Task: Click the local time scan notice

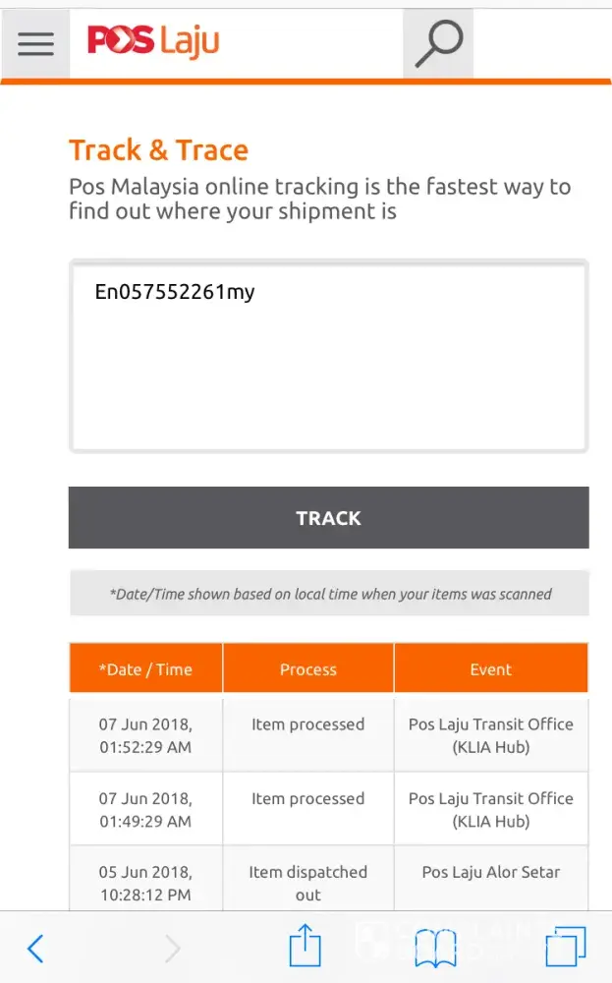Action: (x=329, y=594)
